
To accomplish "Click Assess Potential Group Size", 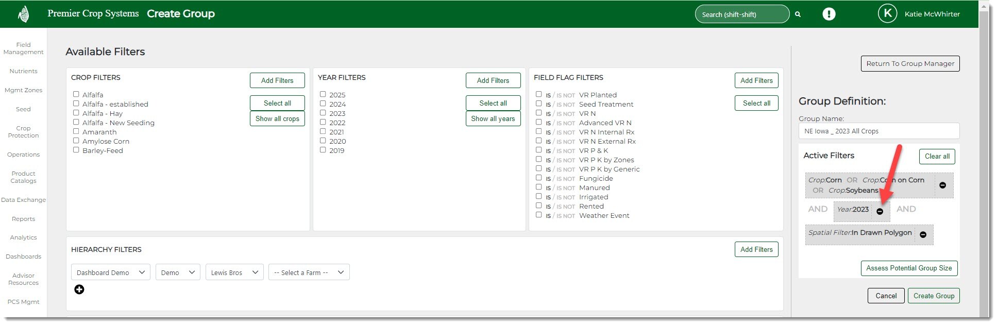I will click(x=908, y=268).
